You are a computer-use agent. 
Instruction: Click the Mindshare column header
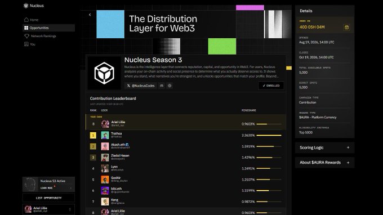point(248,110)
